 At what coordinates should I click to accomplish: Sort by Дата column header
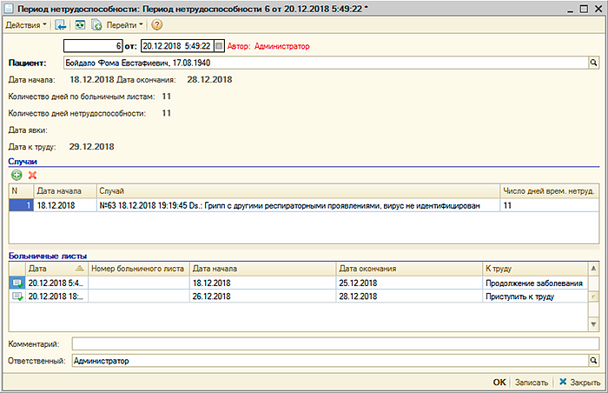tap(50, 270)
